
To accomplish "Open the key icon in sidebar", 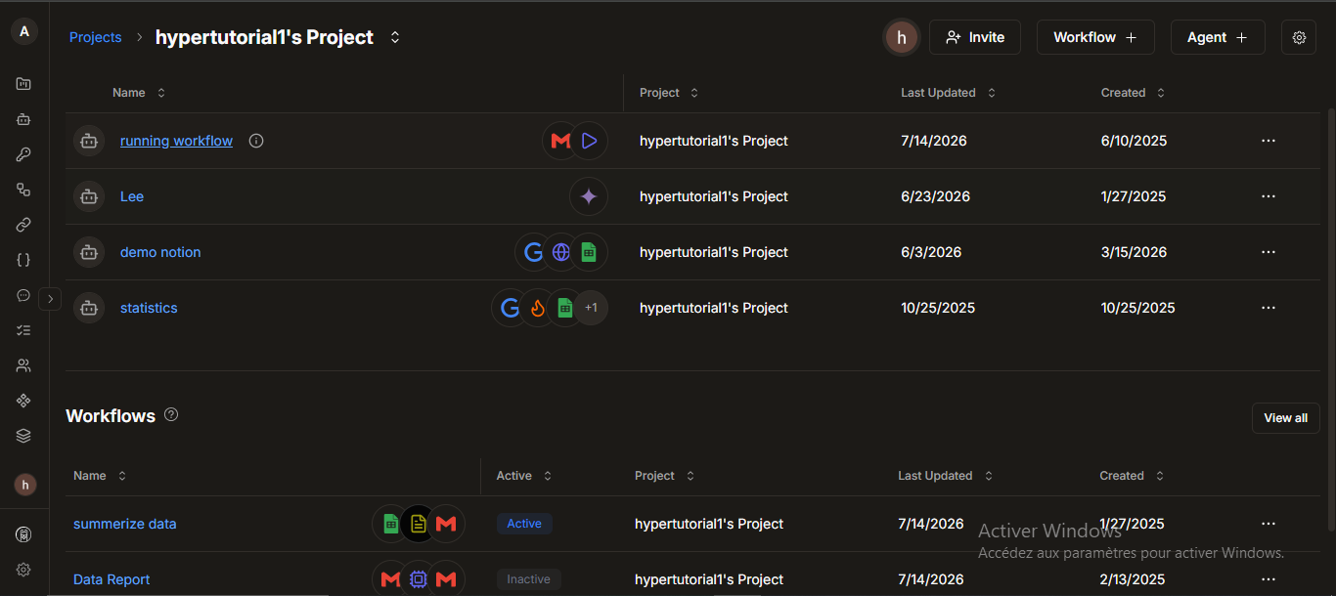I will pyautogui.click(x=23, y=154).
